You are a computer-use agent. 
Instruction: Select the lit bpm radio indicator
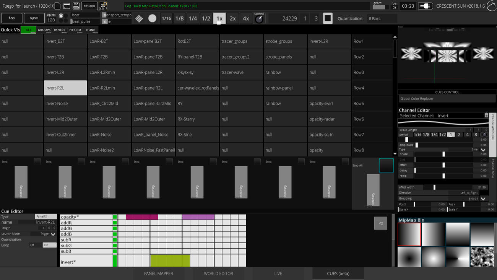point(61,16)
